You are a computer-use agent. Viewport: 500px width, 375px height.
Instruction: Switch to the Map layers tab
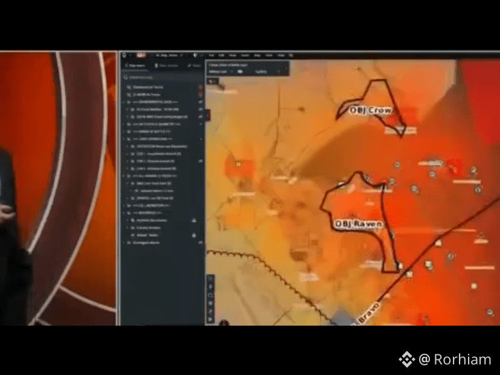point(135,65)
